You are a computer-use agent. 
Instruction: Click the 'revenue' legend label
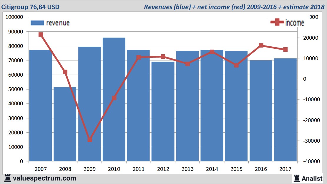click(58, 23)
